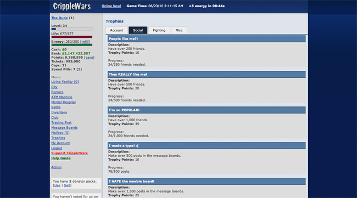The image size is (357, 198).
Task: Click 'Have over 1,000 friends' description
Action: click(x=128, y=120)
